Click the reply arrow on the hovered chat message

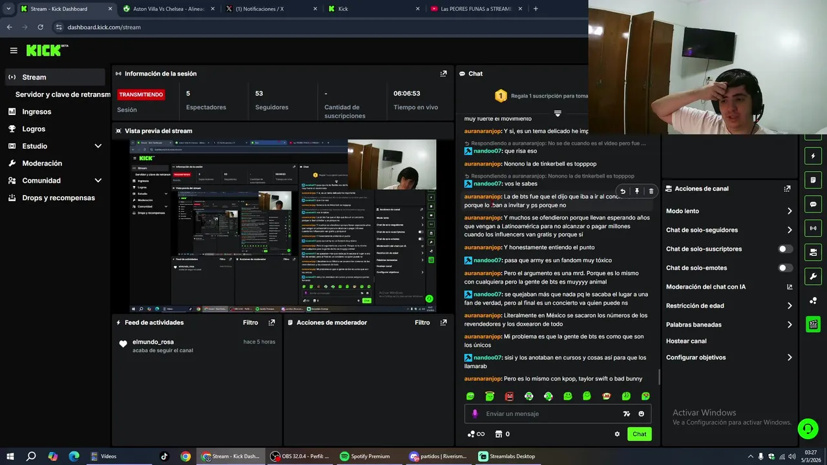[623, 191]
